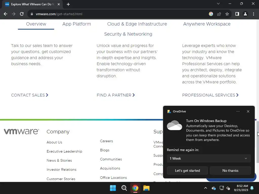Open the Communities footer link
259x194 pixels.
pos(111,159)
